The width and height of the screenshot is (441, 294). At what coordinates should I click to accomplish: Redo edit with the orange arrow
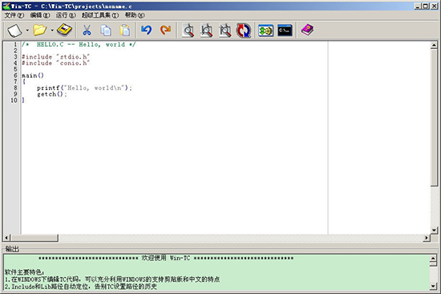pyautogui.click(x=166, y=30)
